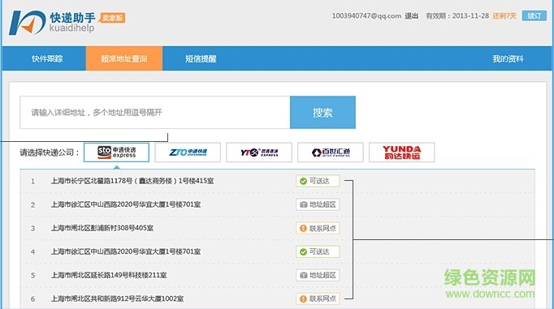Click the kuaidihelp logo icon

(x=27, y=23)
